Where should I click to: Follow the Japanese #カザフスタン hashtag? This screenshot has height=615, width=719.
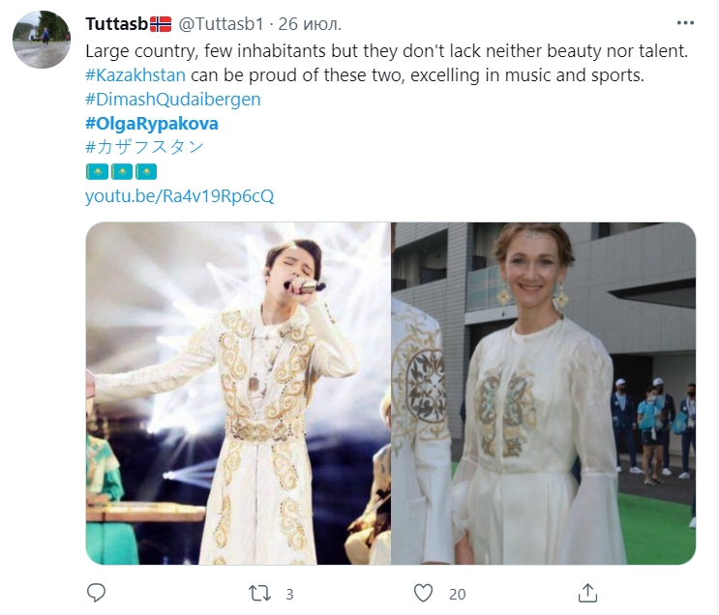click(145, 147)
